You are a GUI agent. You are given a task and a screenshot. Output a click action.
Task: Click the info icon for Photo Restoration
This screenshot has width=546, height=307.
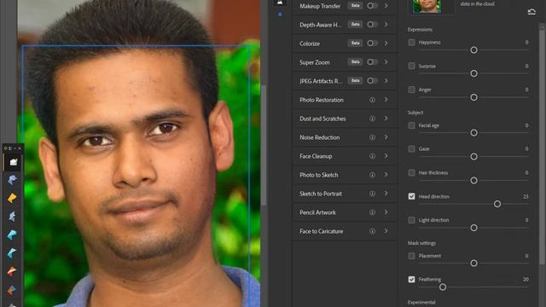click(372, 100)
